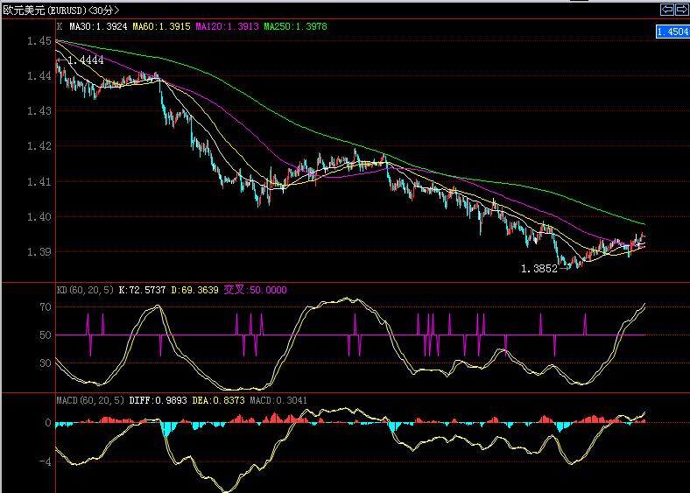Click the DIFF:0.9893 value label
The width and height of the screenshot is (690, 493).
click(158, 399)
